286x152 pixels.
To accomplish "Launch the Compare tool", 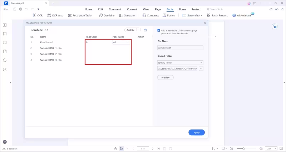I will pos(127,15).
